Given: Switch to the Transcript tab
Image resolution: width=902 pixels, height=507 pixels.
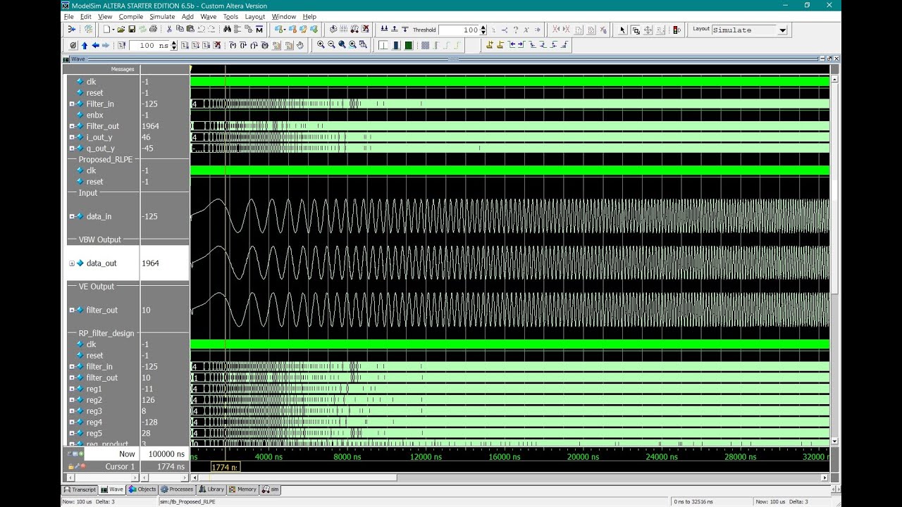Looking at the screenshot, I should (80, 489).
